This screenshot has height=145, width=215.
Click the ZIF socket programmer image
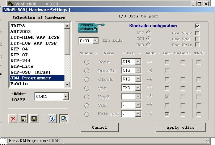[91, 28]
